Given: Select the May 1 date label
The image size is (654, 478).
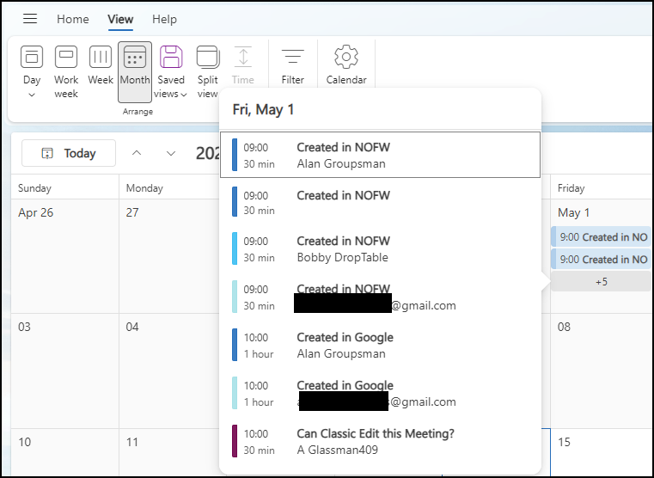Looking at the screenshot, I should (x=573, y=212).
